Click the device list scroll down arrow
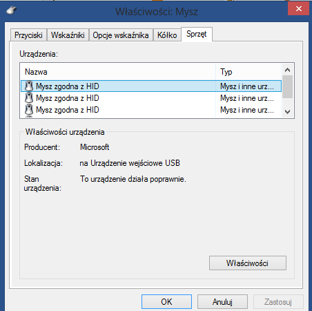This screenshot has height=311, width=312. click(287, 112)
